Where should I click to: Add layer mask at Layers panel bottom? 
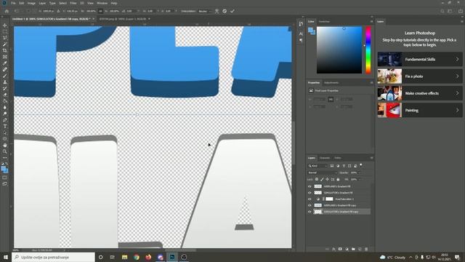pyautogui.click(x=340, y=249)
